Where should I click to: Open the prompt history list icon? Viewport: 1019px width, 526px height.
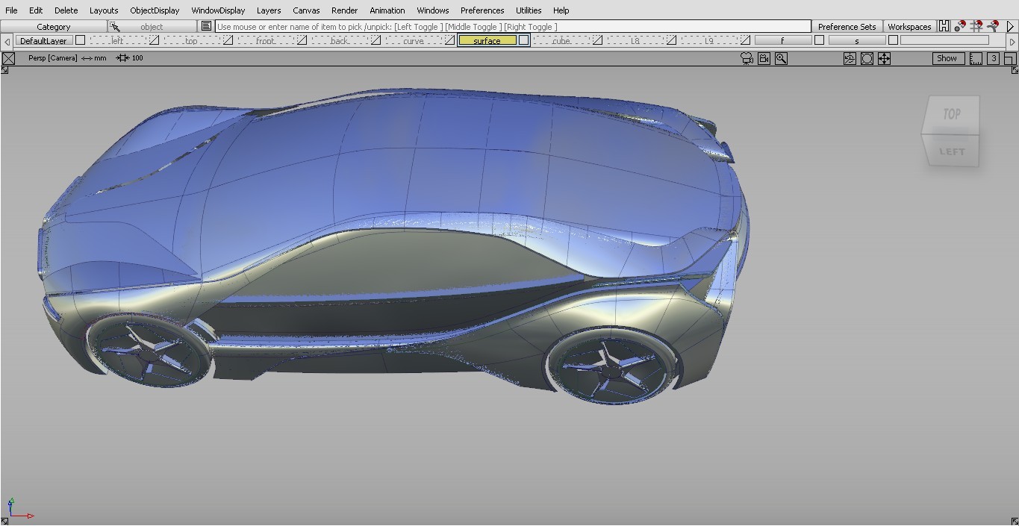pos(207,26)
